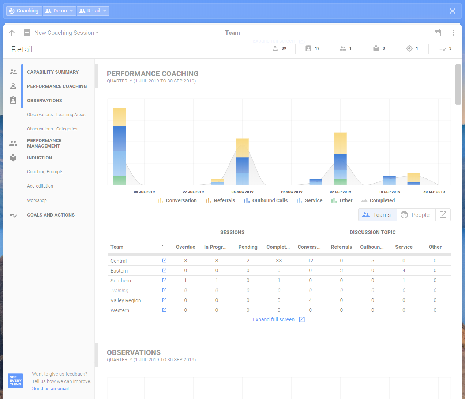Sort the Team column using sort icon
Viewport: 465px width, 399px height.
[164, 247]
